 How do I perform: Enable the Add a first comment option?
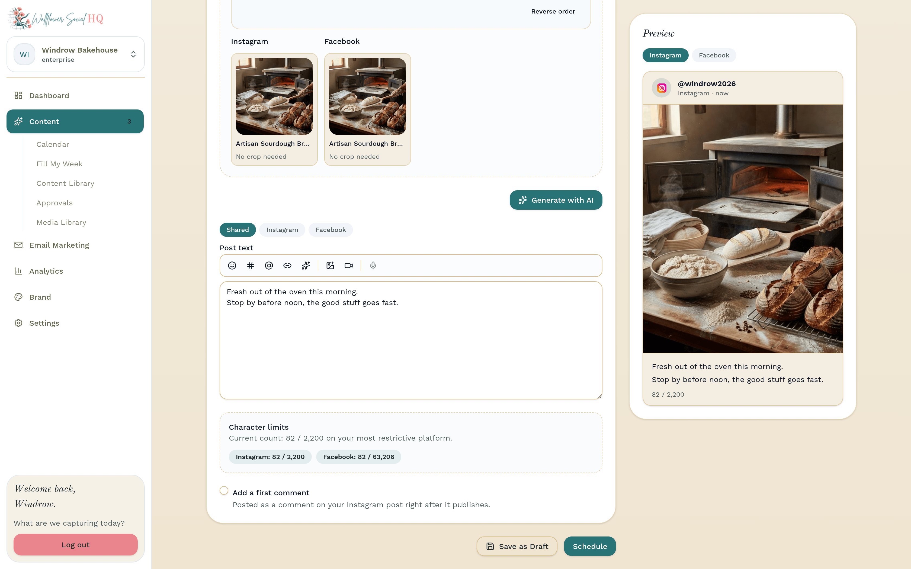(224, 490)
